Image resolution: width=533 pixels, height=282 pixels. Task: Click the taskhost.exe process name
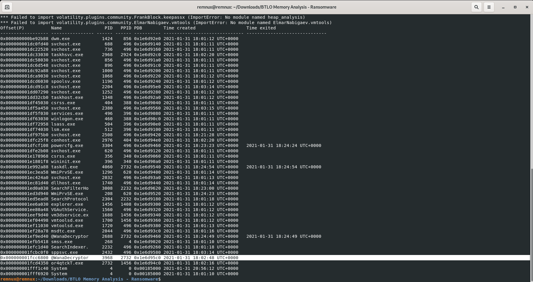click(x=67, y=97)
